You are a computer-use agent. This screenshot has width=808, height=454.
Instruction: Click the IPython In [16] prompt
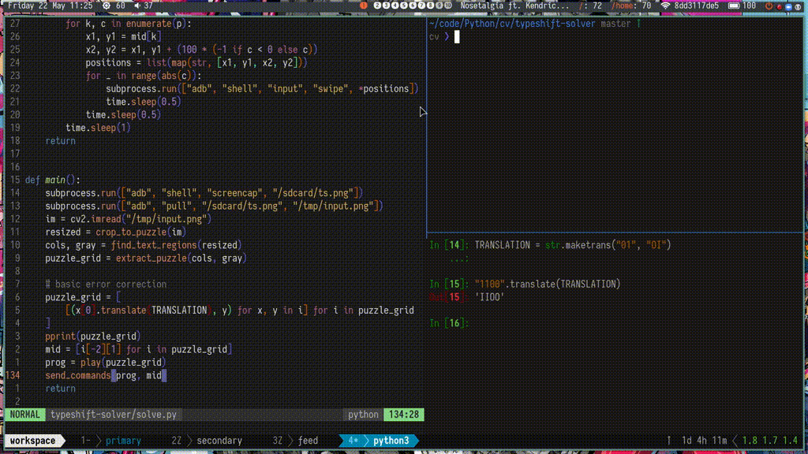point(449,323)
